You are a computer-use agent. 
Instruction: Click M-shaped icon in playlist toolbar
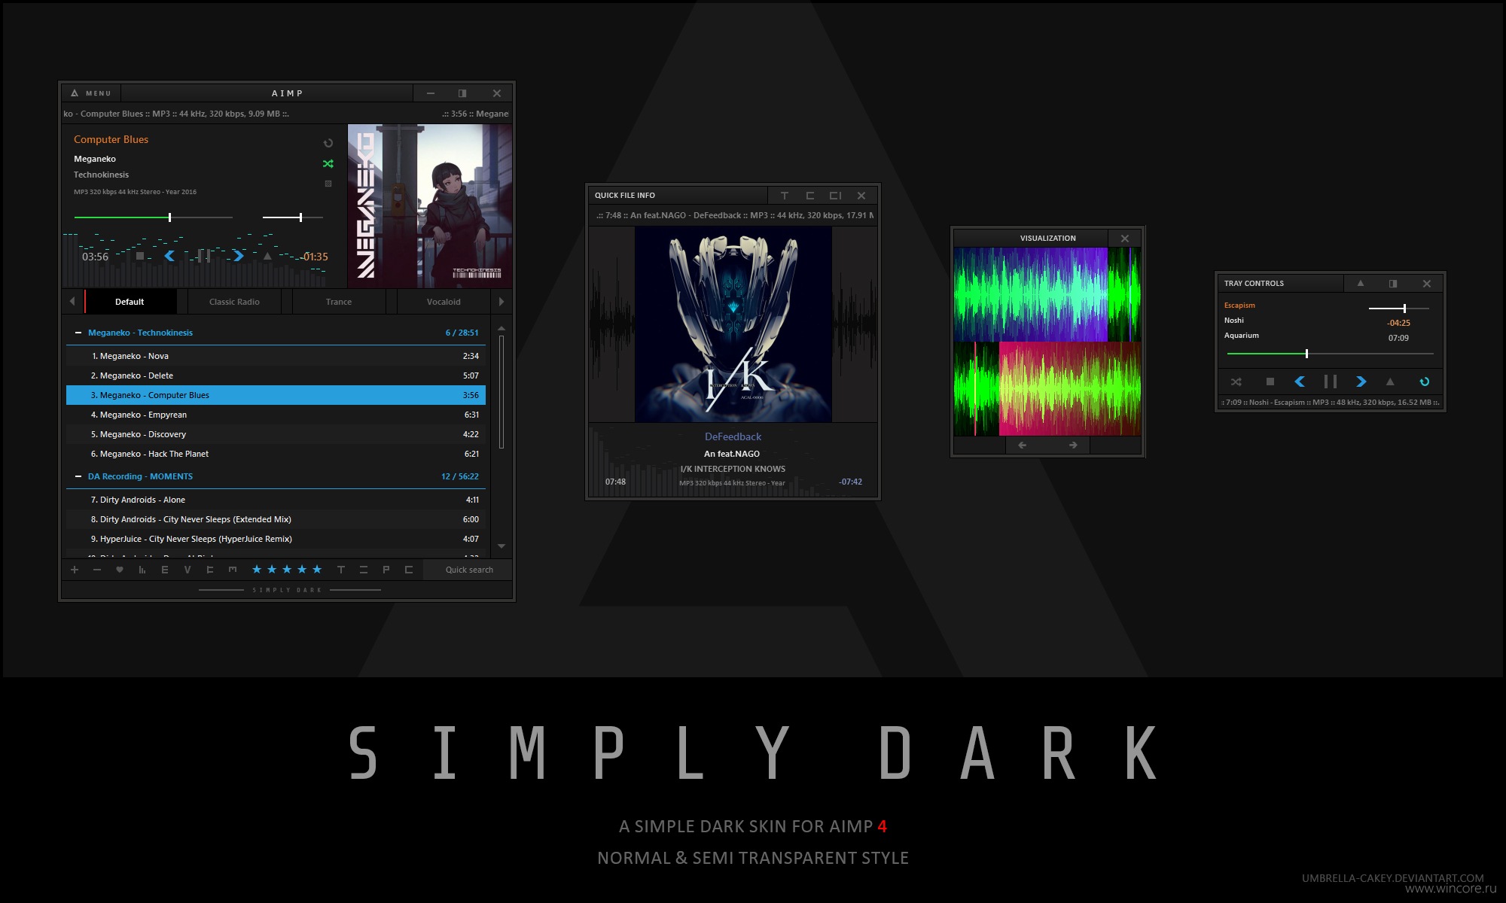[x=233, y=570]
